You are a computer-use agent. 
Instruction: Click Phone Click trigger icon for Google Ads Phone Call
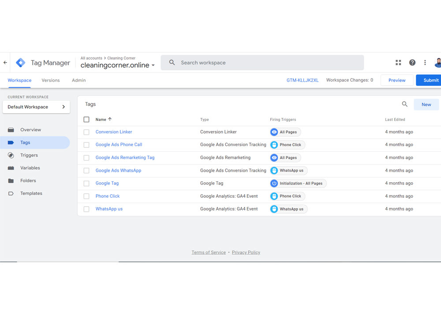274,145
